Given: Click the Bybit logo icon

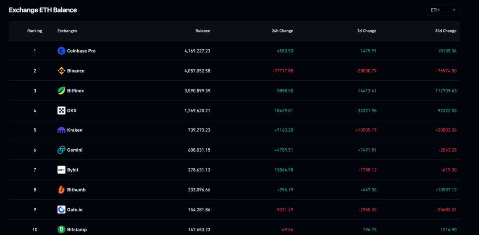Looking at the screenshot, I should click(61, 170).
